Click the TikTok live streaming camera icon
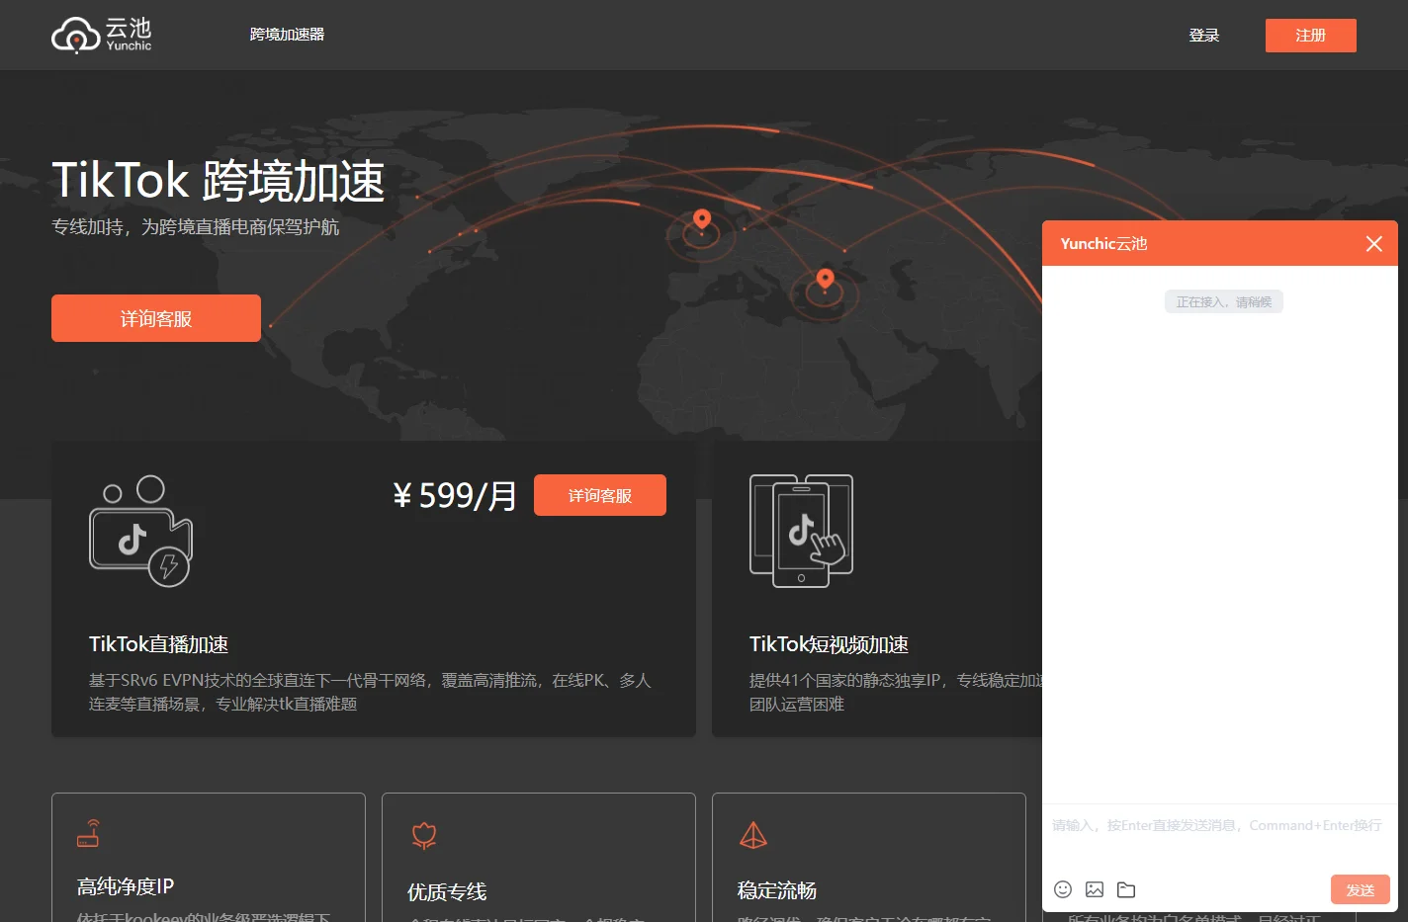 pyautogui.click(x=141, y=531)
